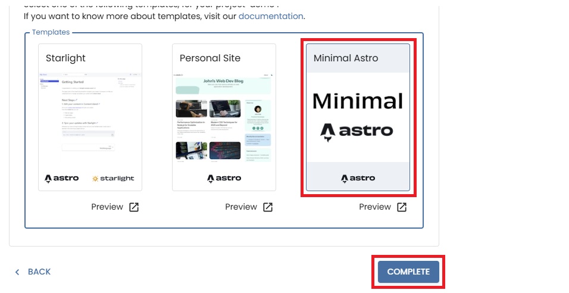Select the Starlight template card
The image size is (569, 293).
[90, 117]
